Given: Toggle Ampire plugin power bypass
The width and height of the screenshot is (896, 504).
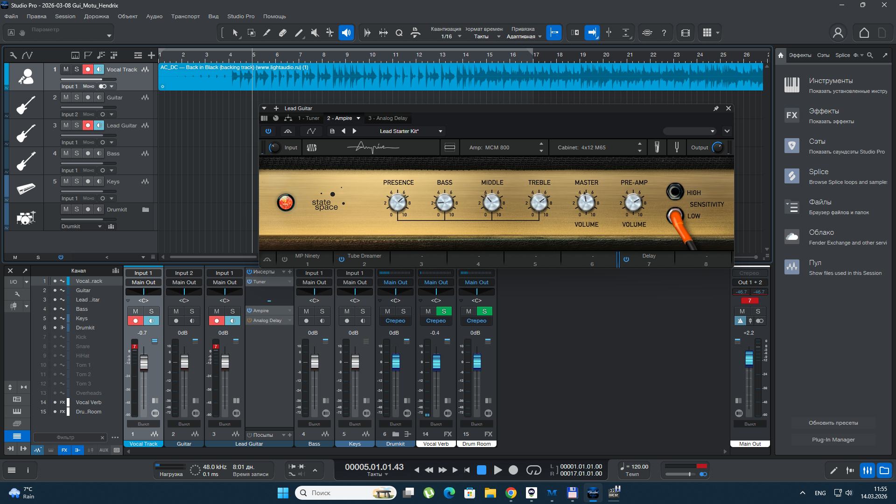Looking at the screenshot, I should coord(268,131).
